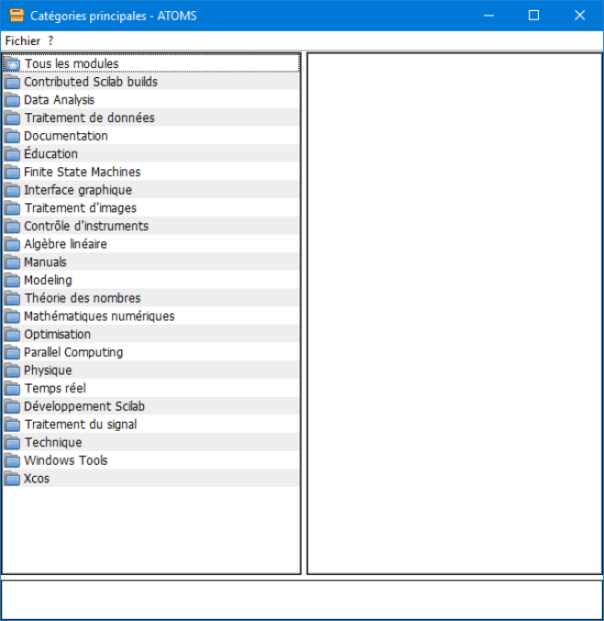Click folder icon beside Développement Scilab

pos(13,406)
